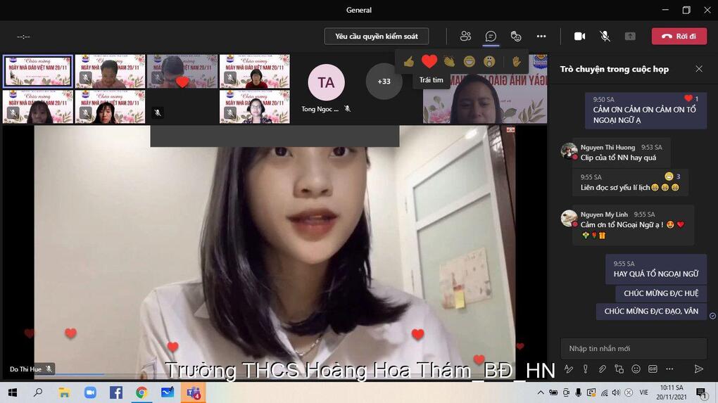Click Yêu cầu quyền kiểm soát button
This screenshot has height=403, width=718.
pos(377,36)
